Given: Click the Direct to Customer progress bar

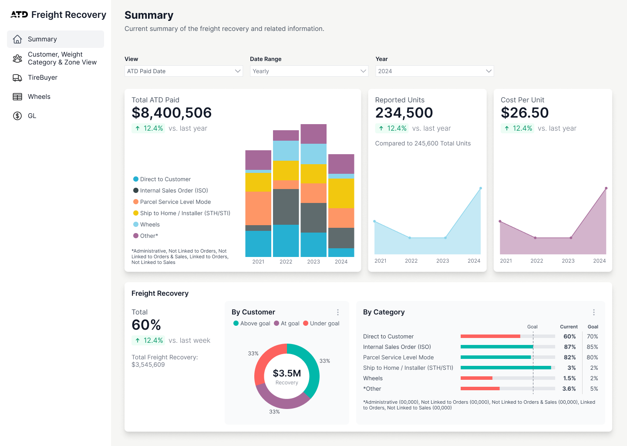Looking at the screenshot, I should (508, 336).
